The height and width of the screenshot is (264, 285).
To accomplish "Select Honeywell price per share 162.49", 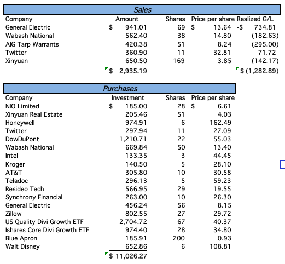I will (220, 123).
